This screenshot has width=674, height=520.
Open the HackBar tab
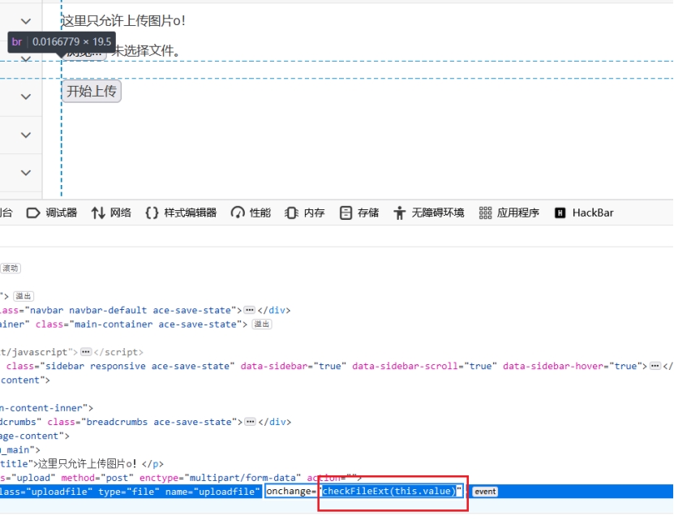tap(584, 213)
